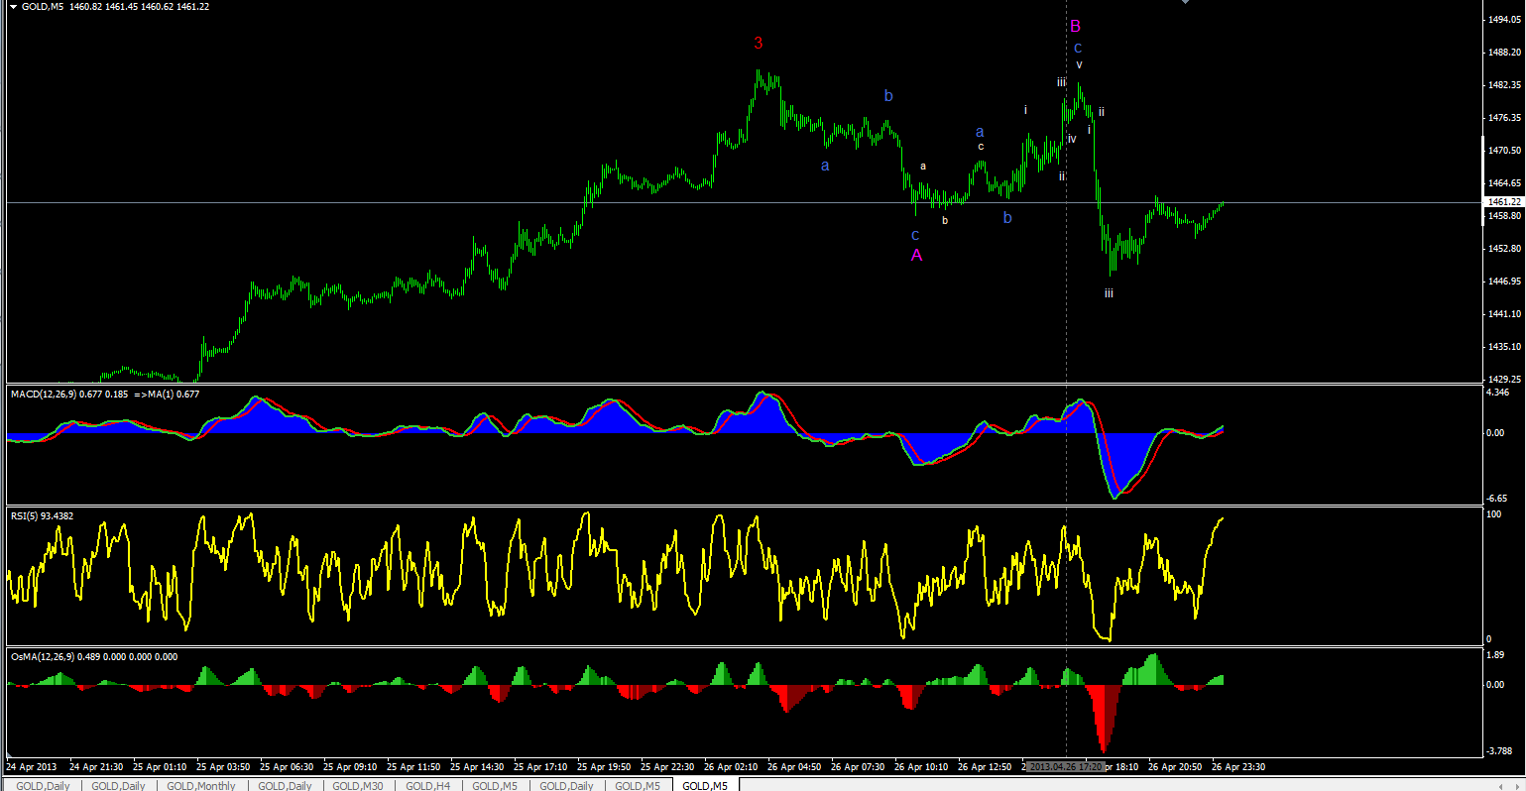Click the RSI scale value 100
This screenshot has height=791, width=1526.
(1492, 514)
